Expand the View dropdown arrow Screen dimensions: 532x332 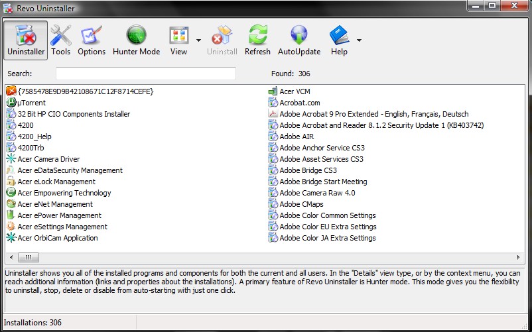[x=198, y=40]
